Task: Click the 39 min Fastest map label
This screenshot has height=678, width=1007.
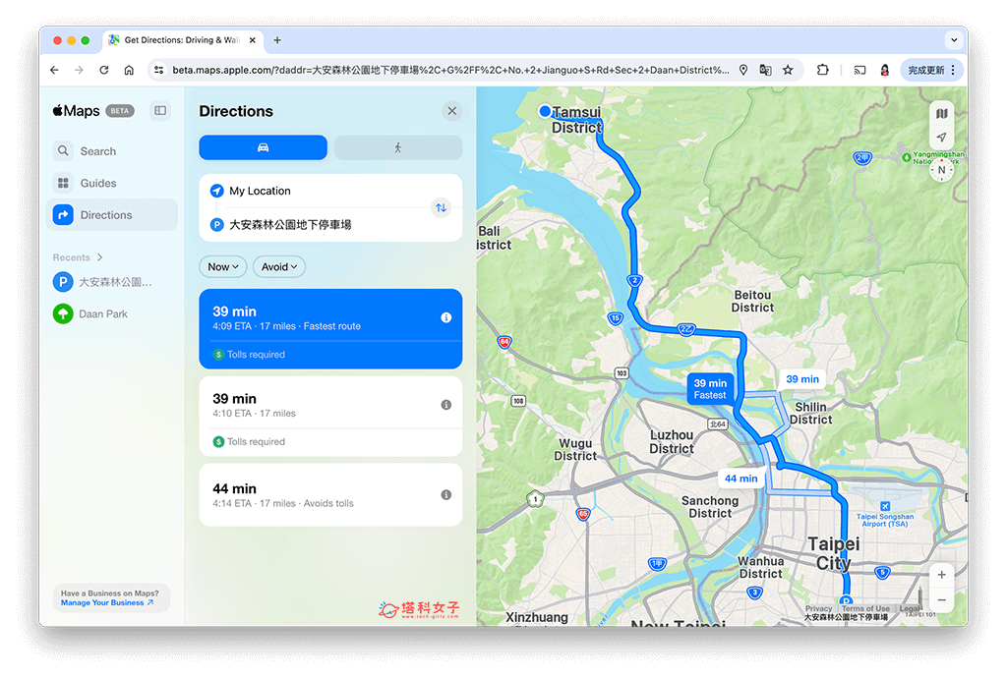Action: tap(710, 389)
